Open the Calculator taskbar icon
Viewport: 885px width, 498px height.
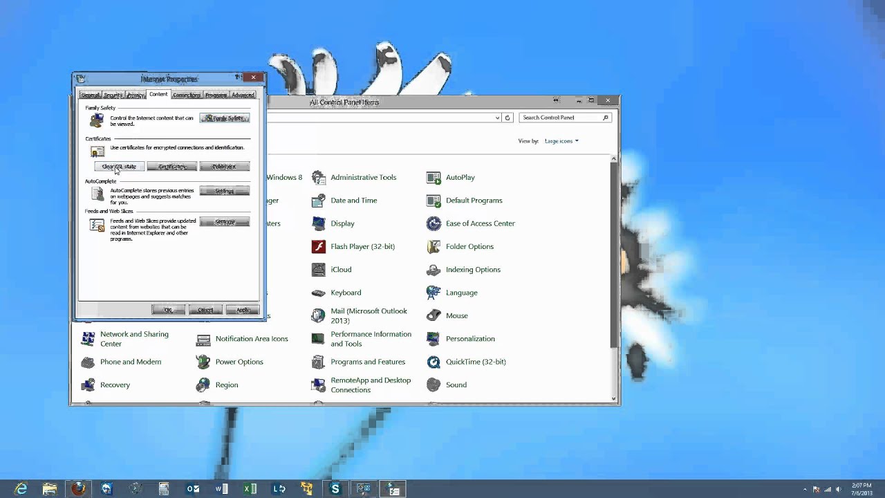pyautogui.click(x=164, y=488)
